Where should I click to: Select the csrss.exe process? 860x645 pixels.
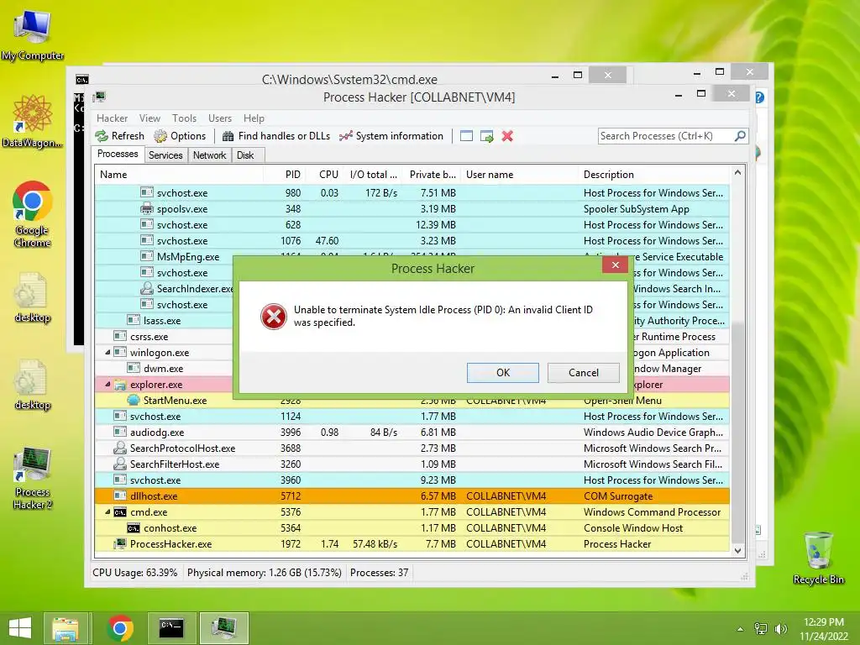pyautogui.click(x=149, y=336)
